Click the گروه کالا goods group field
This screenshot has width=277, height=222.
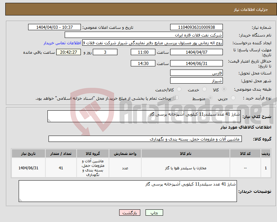[145, 139]
